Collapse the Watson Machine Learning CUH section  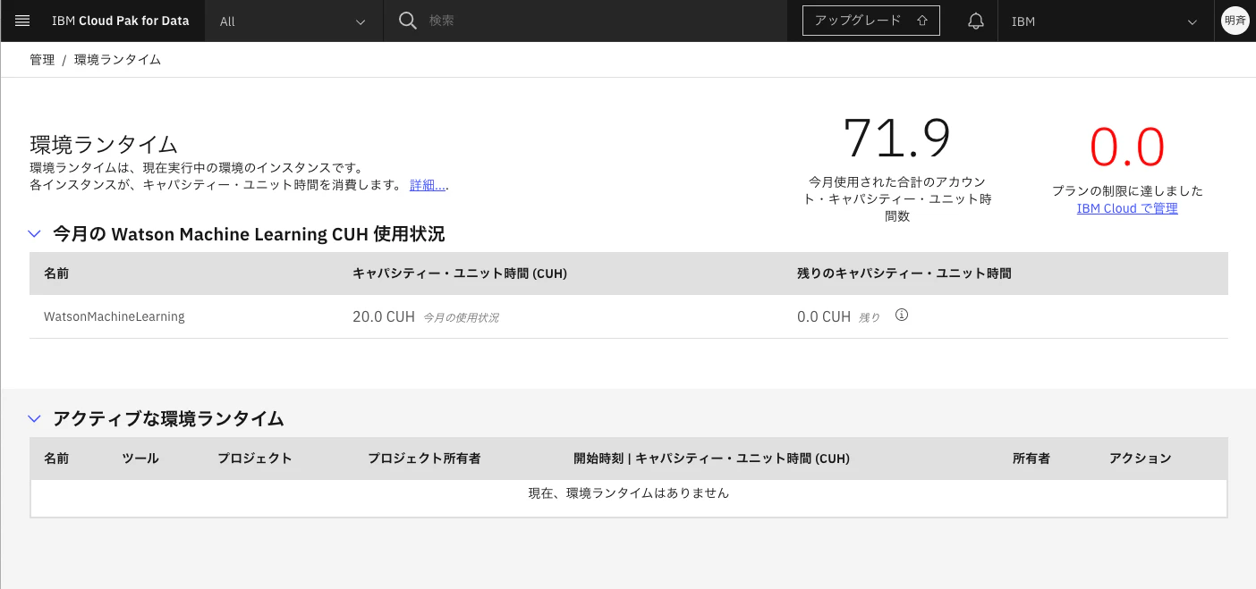[35, 234]
